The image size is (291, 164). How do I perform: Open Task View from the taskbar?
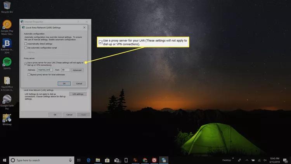pos(79,160)
